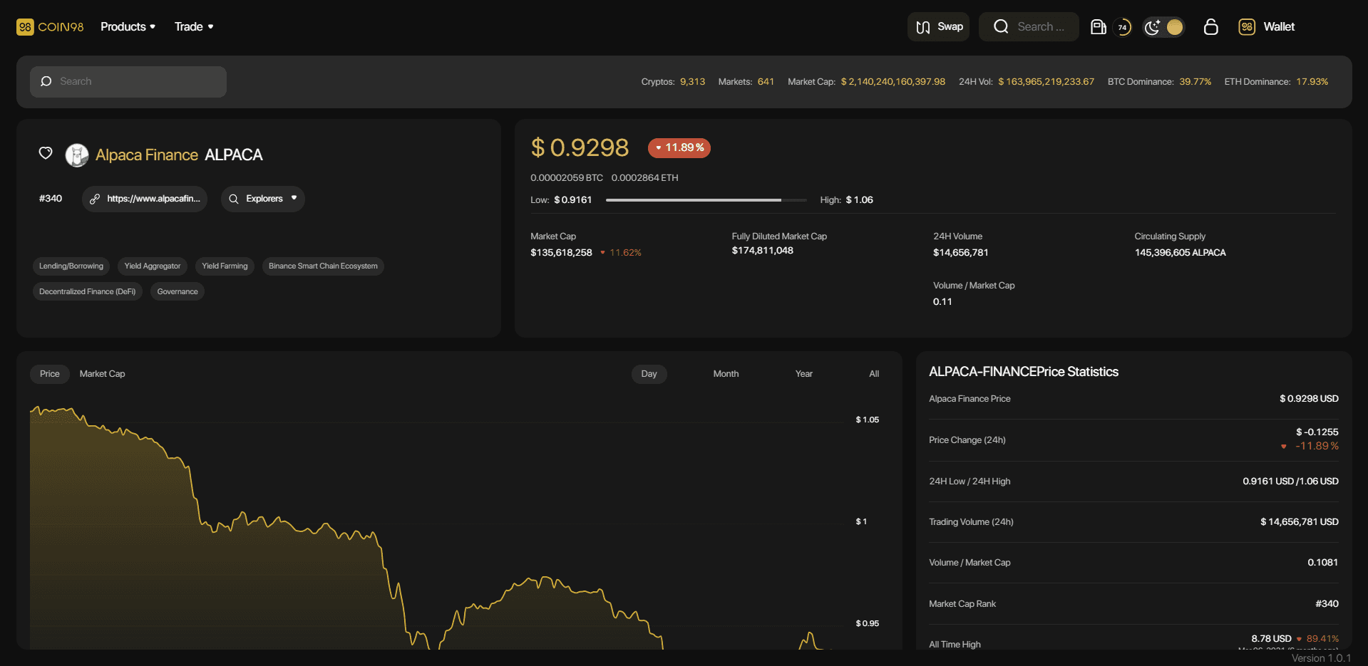Click Fully Diluted Market Cap value $174,811,048
The image size is (1368, 666).
pyautogui.click(x=762, y=251)
